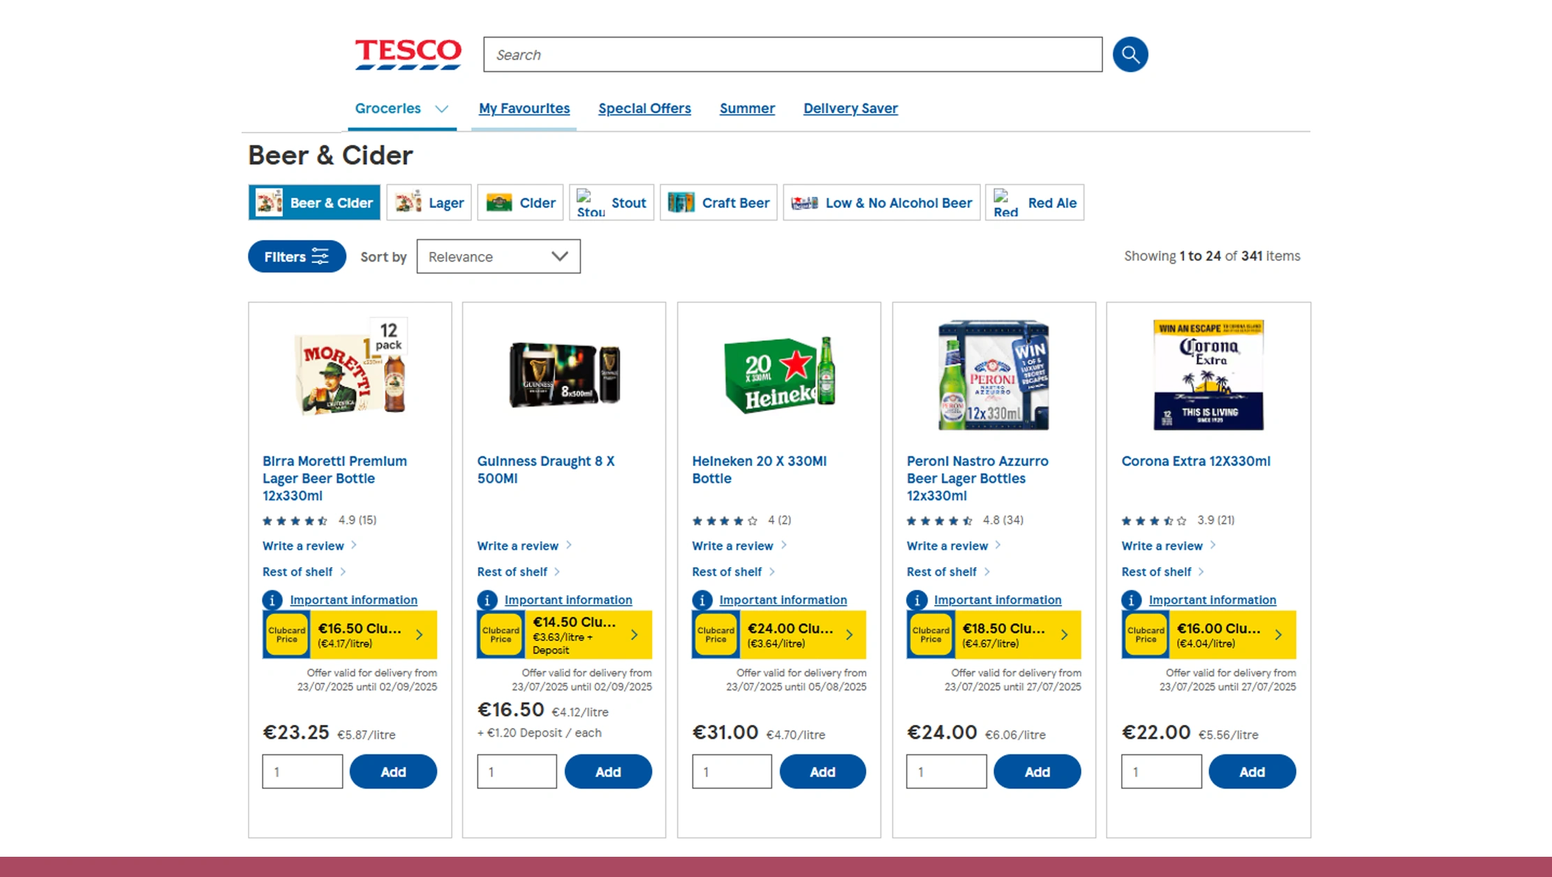The width and height of the screenshot is (1552, 877).
Task: Switch to the My Favourites tab
Action: coord(524,108)
